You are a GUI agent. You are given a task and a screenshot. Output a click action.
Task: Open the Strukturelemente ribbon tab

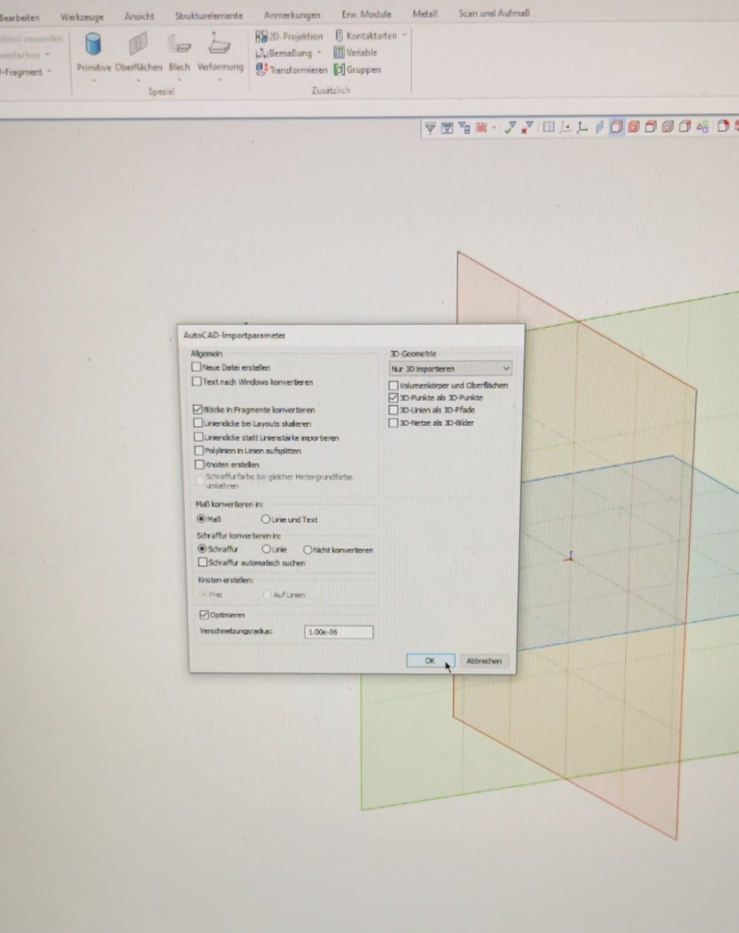click(208, 16)
